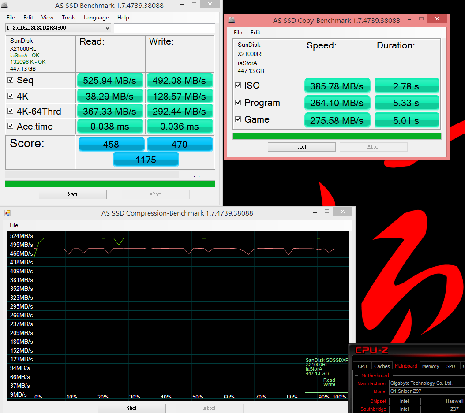This screenshot has height=413, width=465.
Task: Minimize the Copy-Benchmark window
Action: [409, 19]
